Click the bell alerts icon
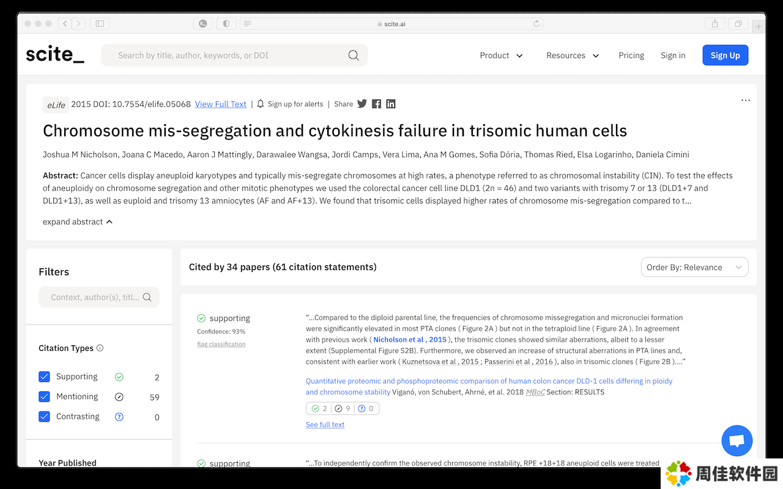This screenshot has height=489, width=783. click(261, 104)
